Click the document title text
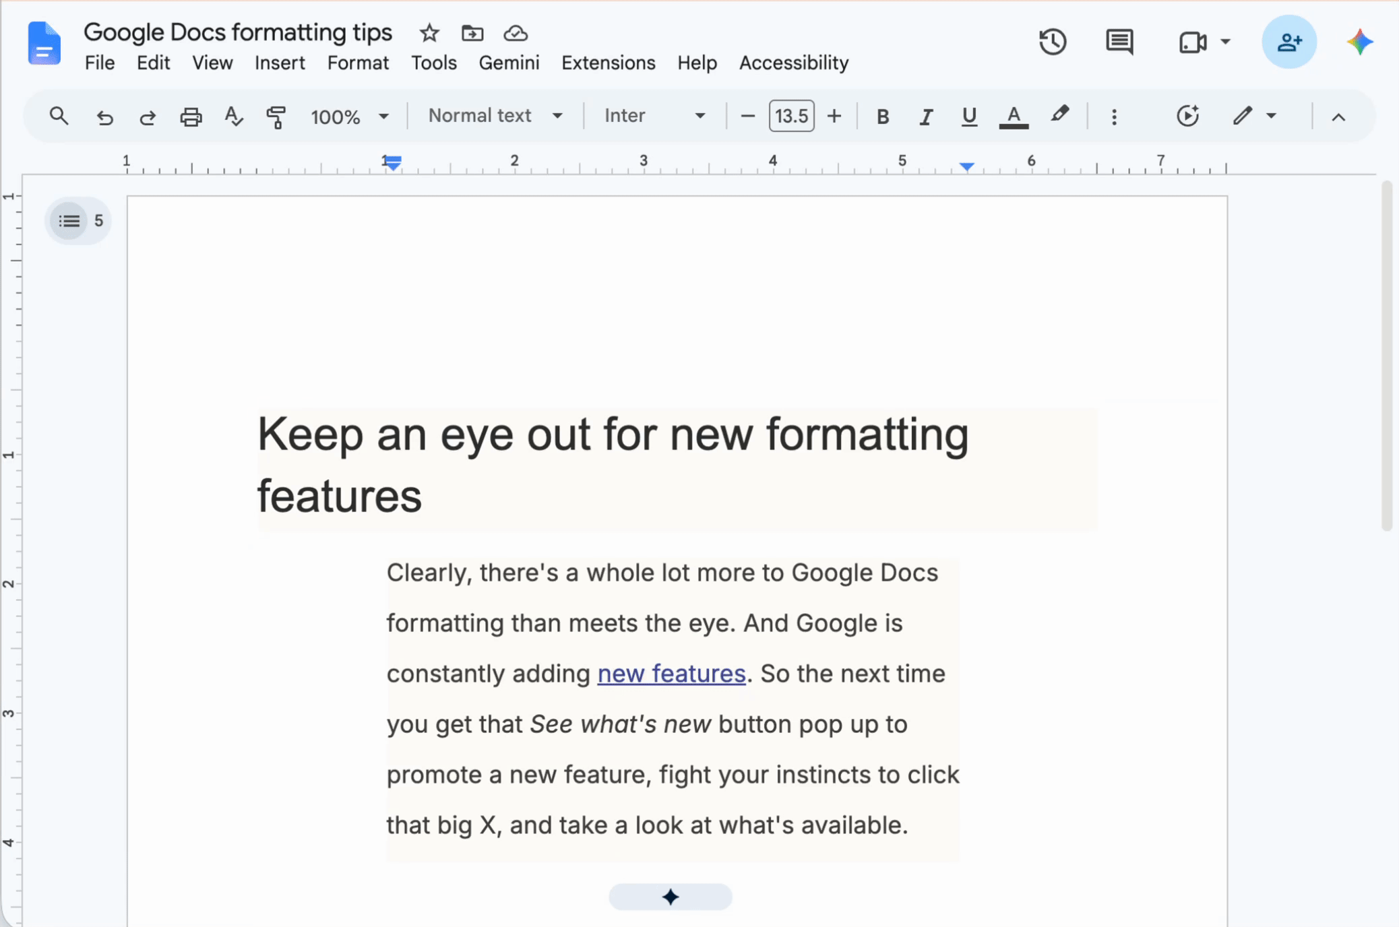The image size is (1399, 927). (x=237, y=32)
